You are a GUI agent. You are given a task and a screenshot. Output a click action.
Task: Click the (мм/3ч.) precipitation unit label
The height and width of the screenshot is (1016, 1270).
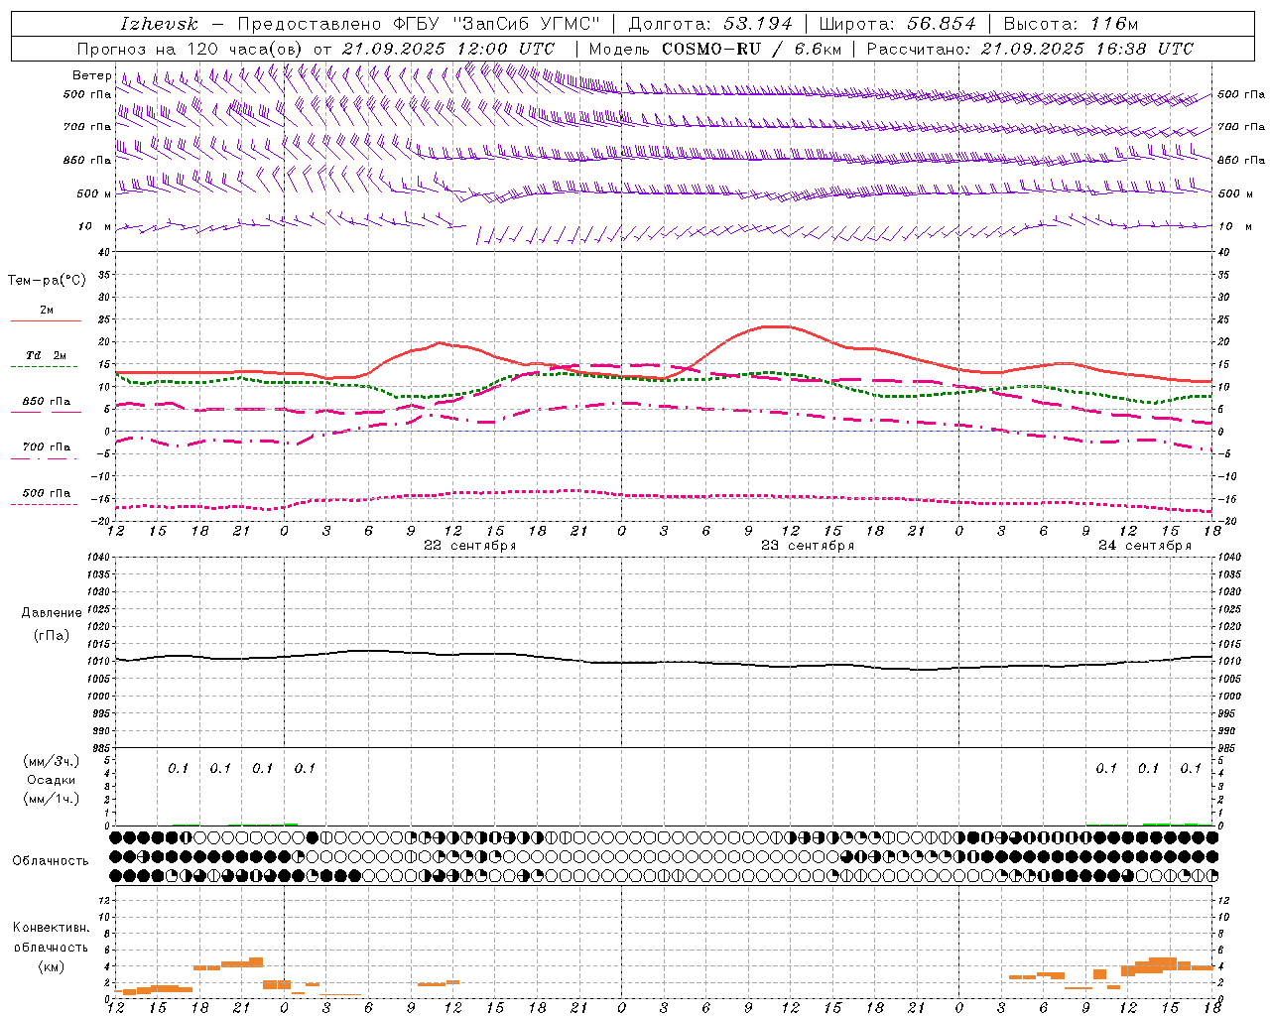[52, 762]
